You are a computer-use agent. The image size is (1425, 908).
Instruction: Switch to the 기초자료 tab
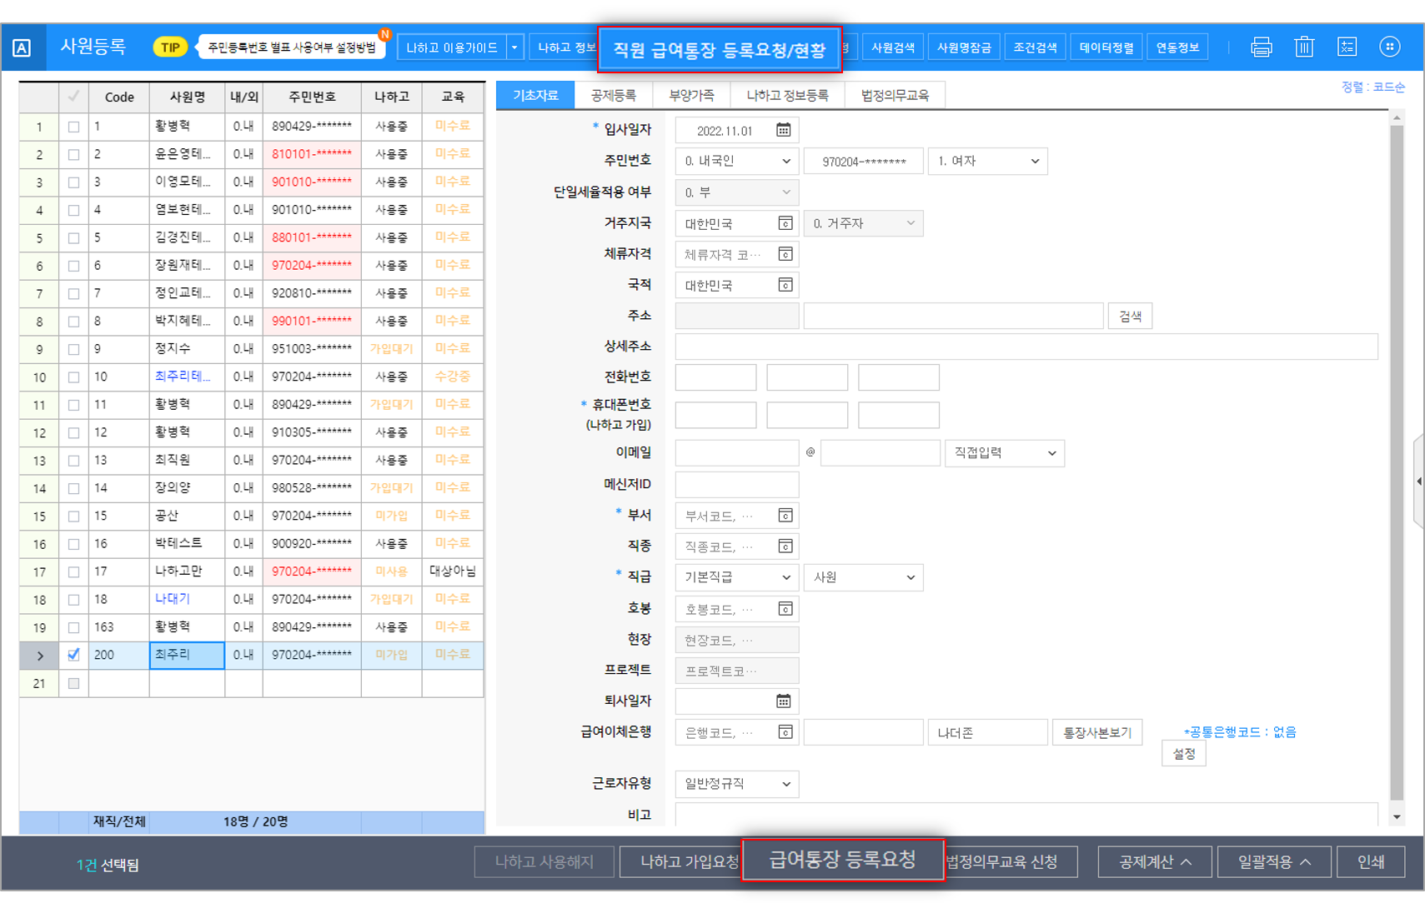[x=535, y=95]
